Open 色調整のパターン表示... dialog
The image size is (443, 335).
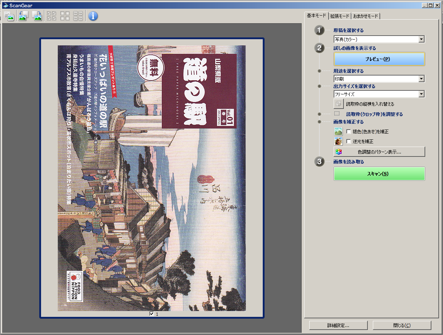point(379,152)
